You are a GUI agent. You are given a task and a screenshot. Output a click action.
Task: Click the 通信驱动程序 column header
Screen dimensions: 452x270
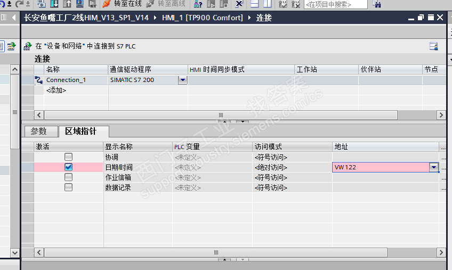point(148,69)
